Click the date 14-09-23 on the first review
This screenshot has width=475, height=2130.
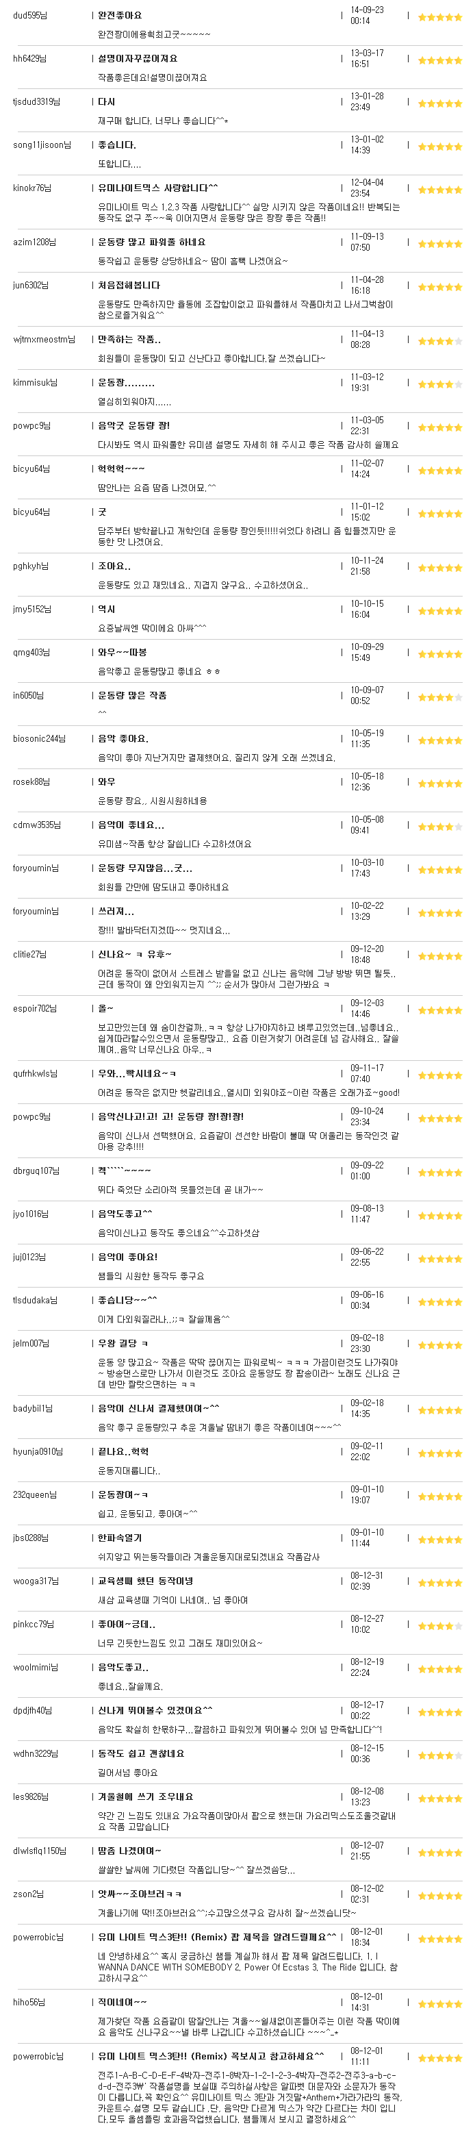point(367,10)
